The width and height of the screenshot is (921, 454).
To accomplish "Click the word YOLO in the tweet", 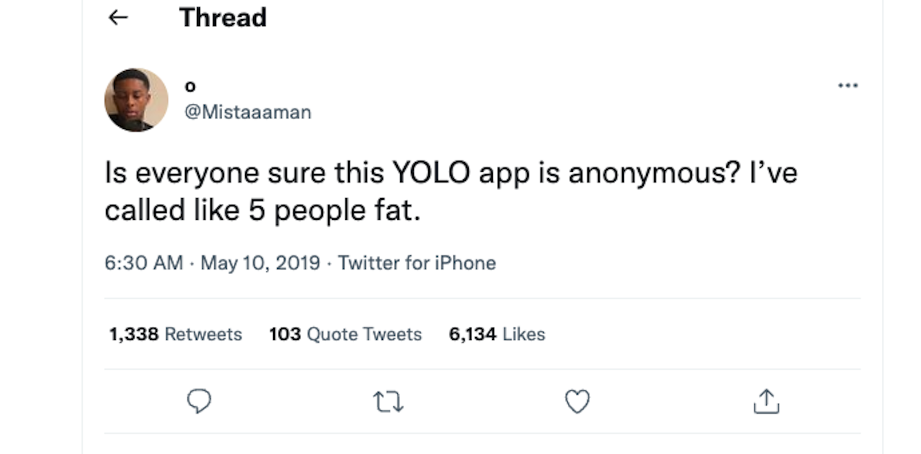I will 431,173.
